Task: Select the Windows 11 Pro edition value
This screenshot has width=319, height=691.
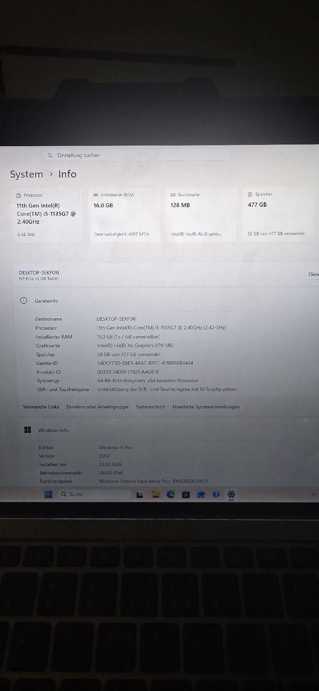Action: point(115,447)
